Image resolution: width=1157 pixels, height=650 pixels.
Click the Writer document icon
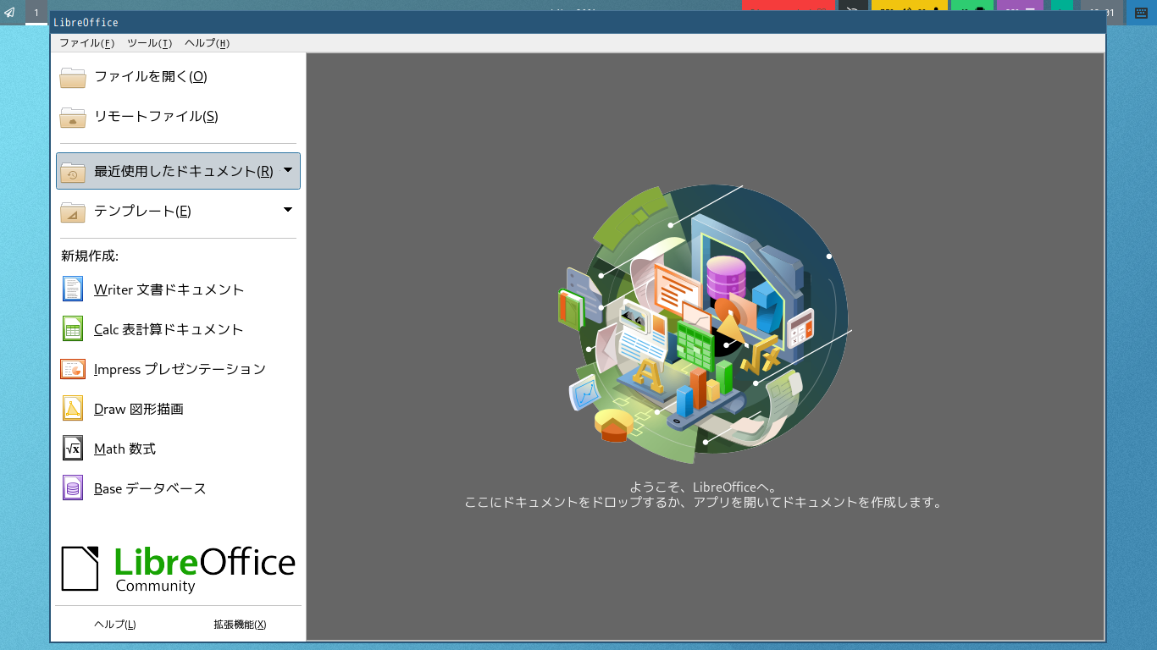[x=73, y=289]
